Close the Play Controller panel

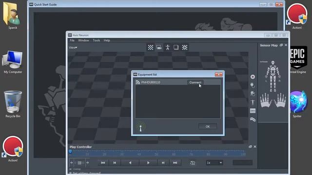click(255, 147)
